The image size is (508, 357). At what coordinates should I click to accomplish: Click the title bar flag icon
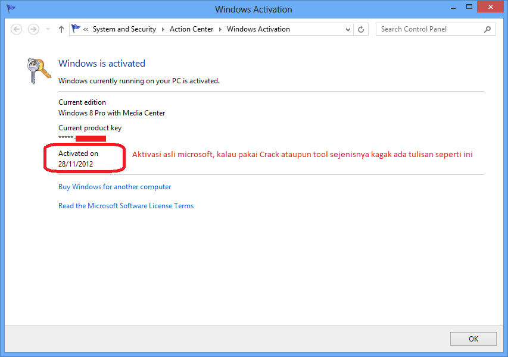coord(11,9)
